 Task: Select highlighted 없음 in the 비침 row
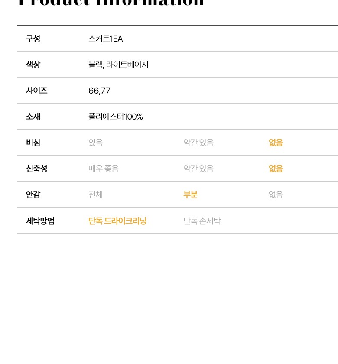[276, 143]
